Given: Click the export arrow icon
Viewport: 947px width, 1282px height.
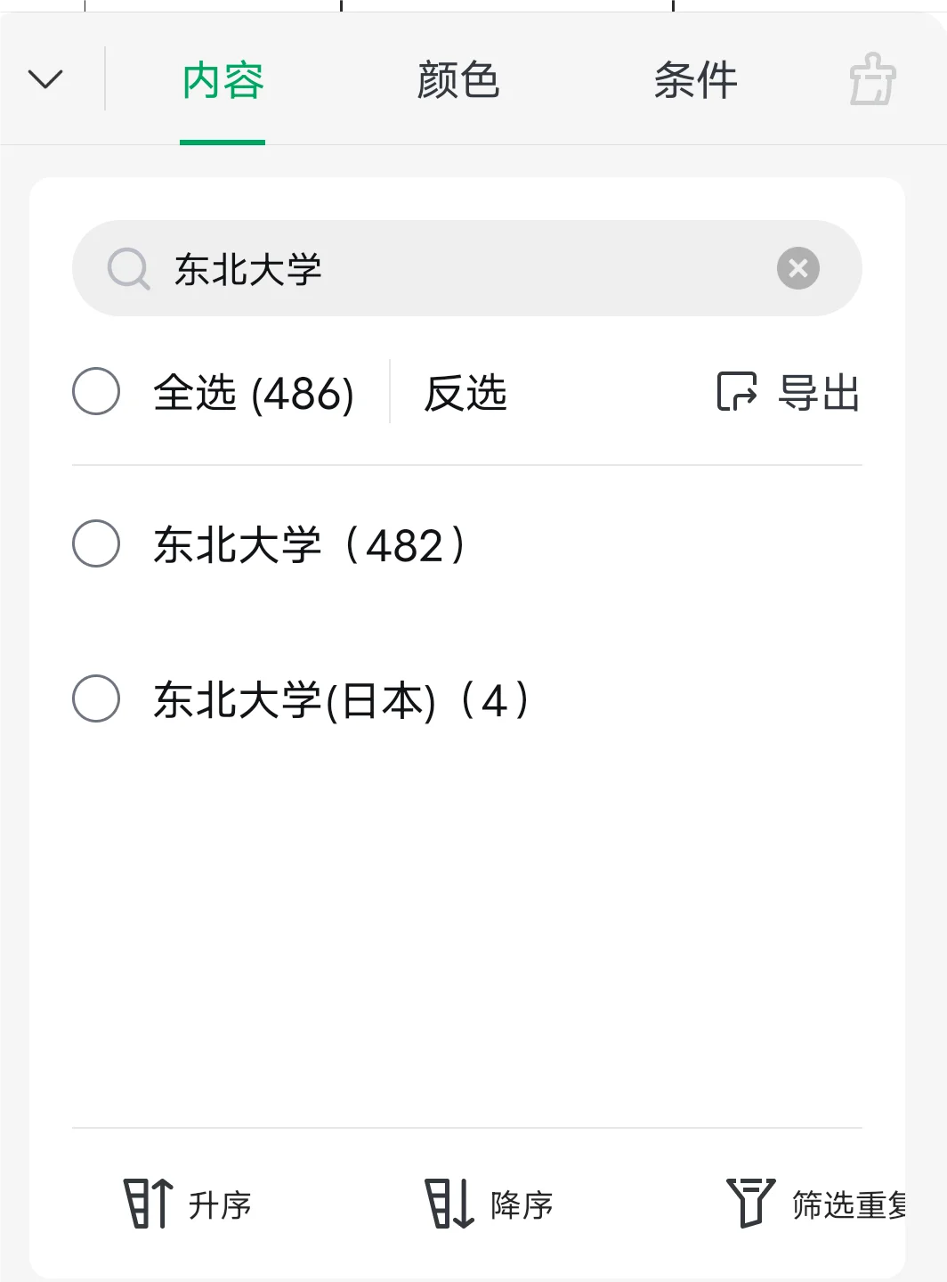Looking at the screenshot, I should (737, 392).
